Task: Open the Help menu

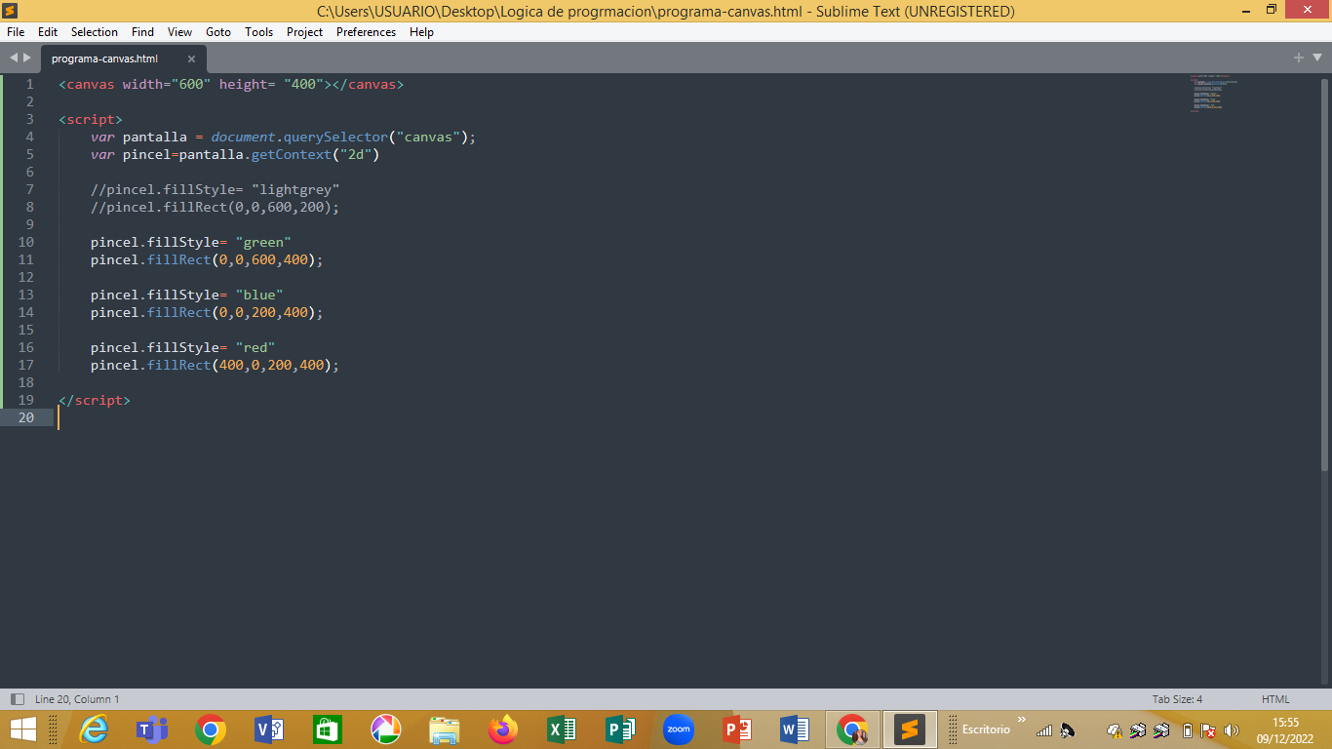Action: 421,32
